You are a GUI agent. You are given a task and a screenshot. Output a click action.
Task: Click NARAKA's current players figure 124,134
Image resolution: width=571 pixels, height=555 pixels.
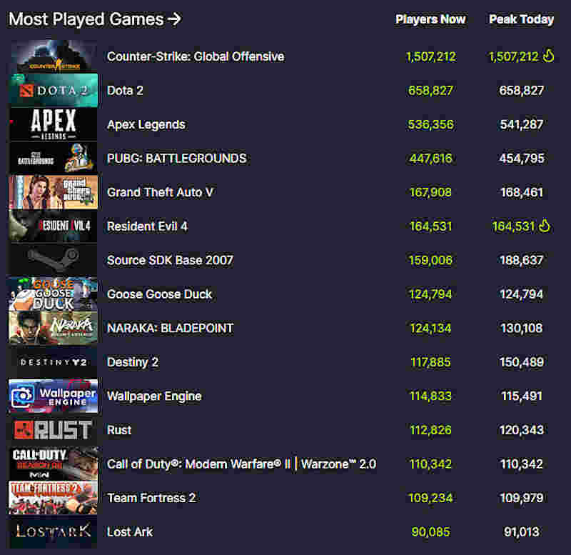(430, 328)
